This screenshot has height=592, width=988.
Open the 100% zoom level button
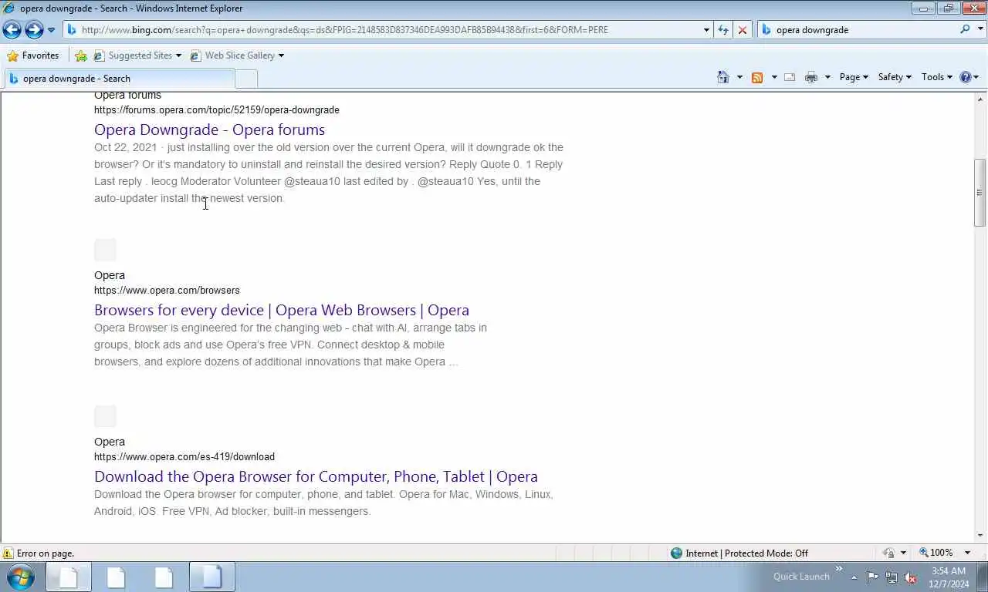tap(936, 553)
